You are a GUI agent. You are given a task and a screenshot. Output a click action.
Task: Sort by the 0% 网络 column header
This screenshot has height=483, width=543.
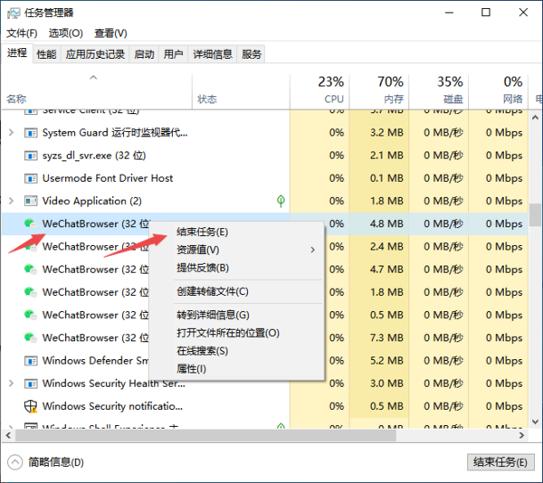(499, 91)
